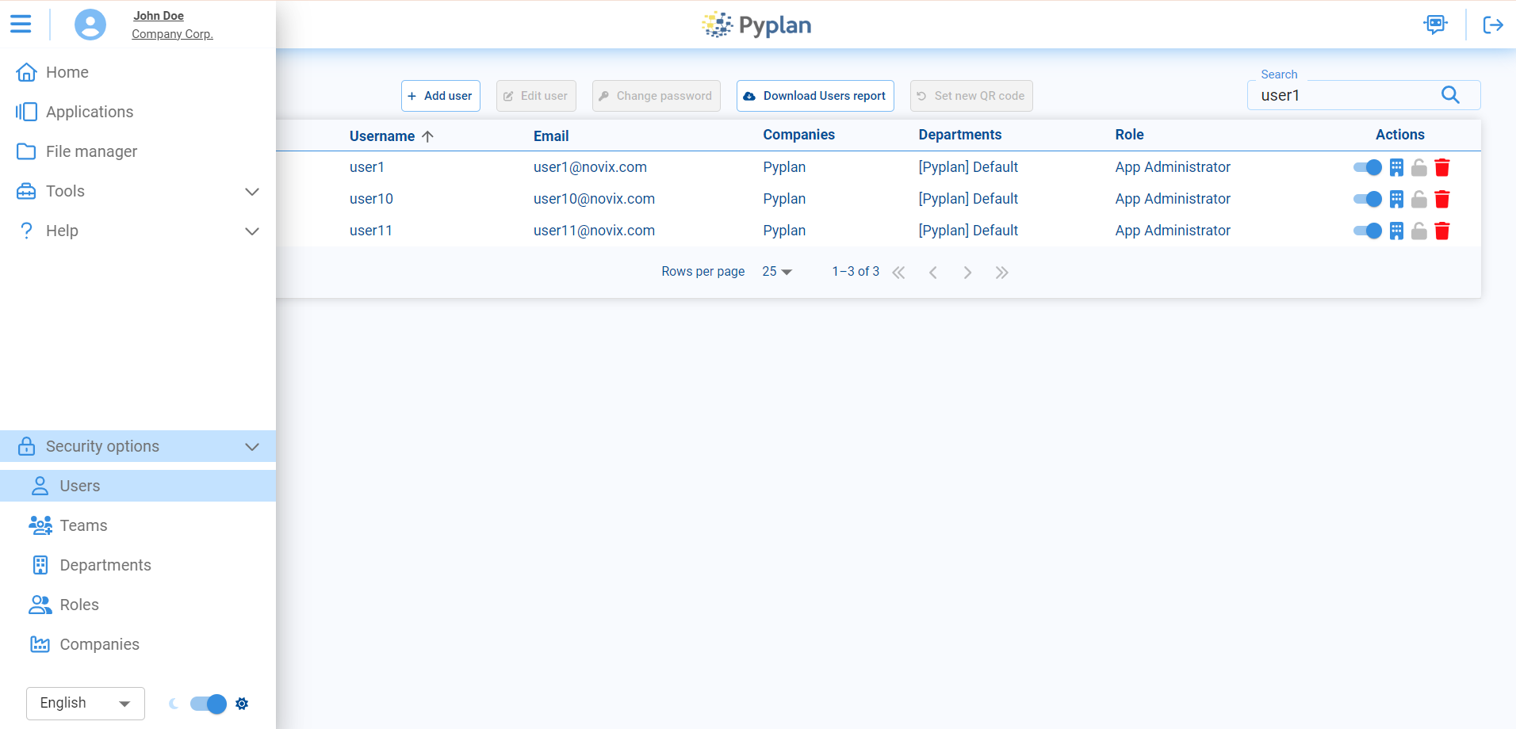Expand the Tools menu section
Image resolution: width=1516 pixels, height=729 pixels.
click(x=138, y=191)
